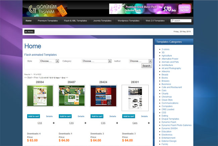The height and width of the screenshot is (146, 218).
Task: Click the Search button in the filter form
Action: tap(147, 66)
